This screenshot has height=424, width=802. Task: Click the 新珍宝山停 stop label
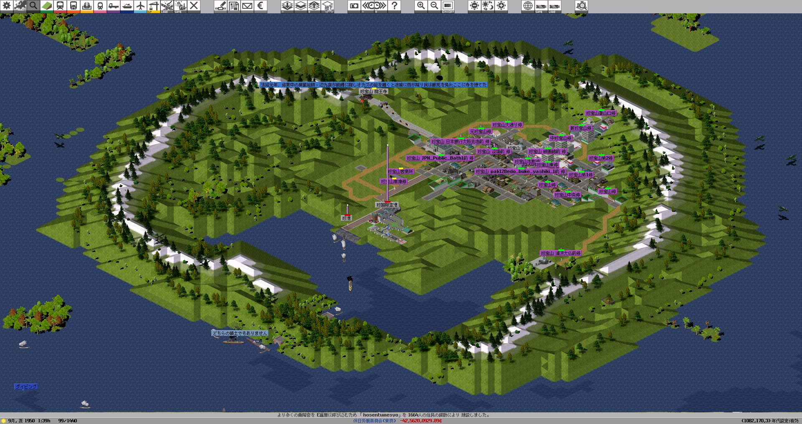coord(581,128)
